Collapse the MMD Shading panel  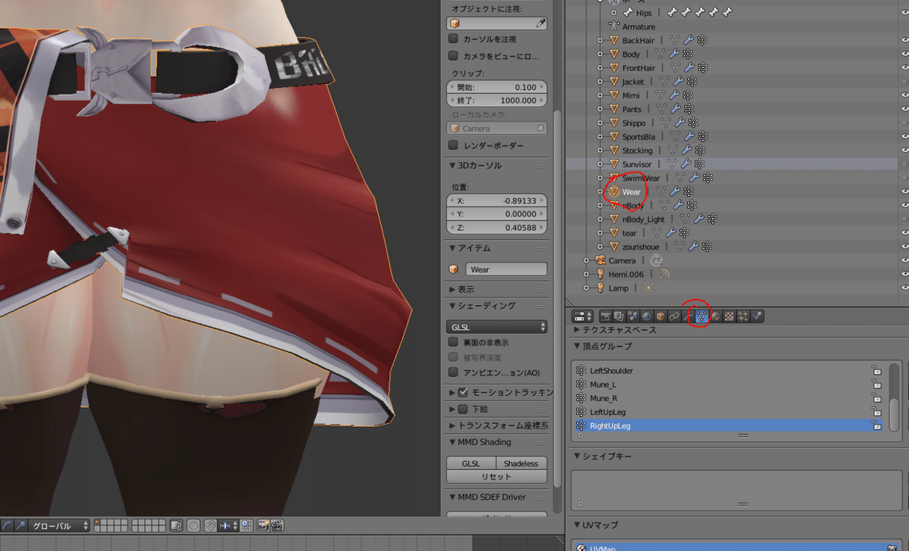[452, 442]
